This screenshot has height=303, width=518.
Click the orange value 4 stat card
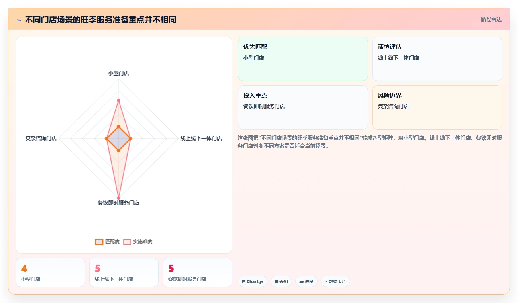click(x=50, y=272)
